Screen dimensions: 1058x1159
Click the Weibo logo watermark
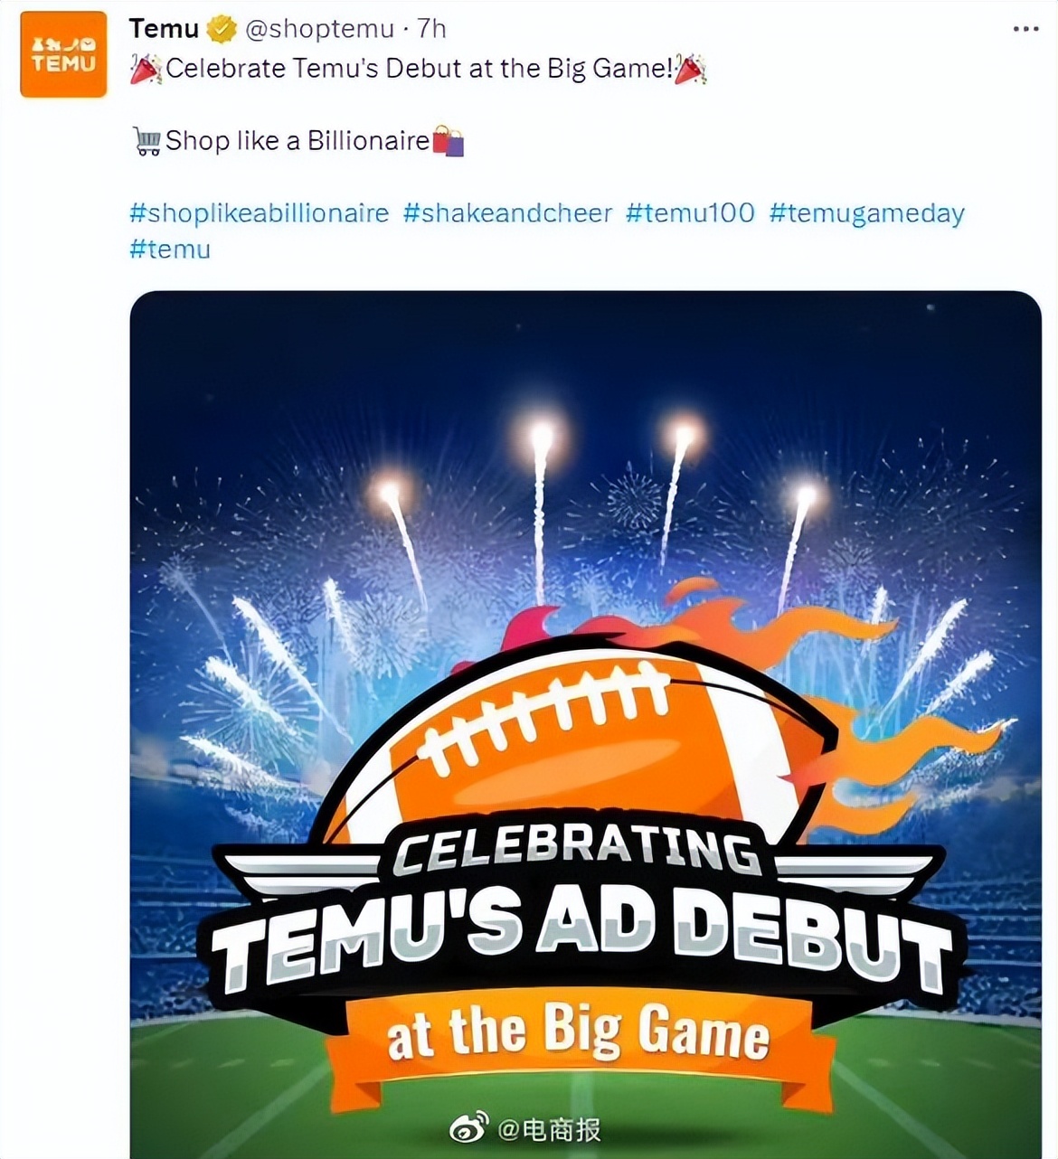click(469, 1128)
